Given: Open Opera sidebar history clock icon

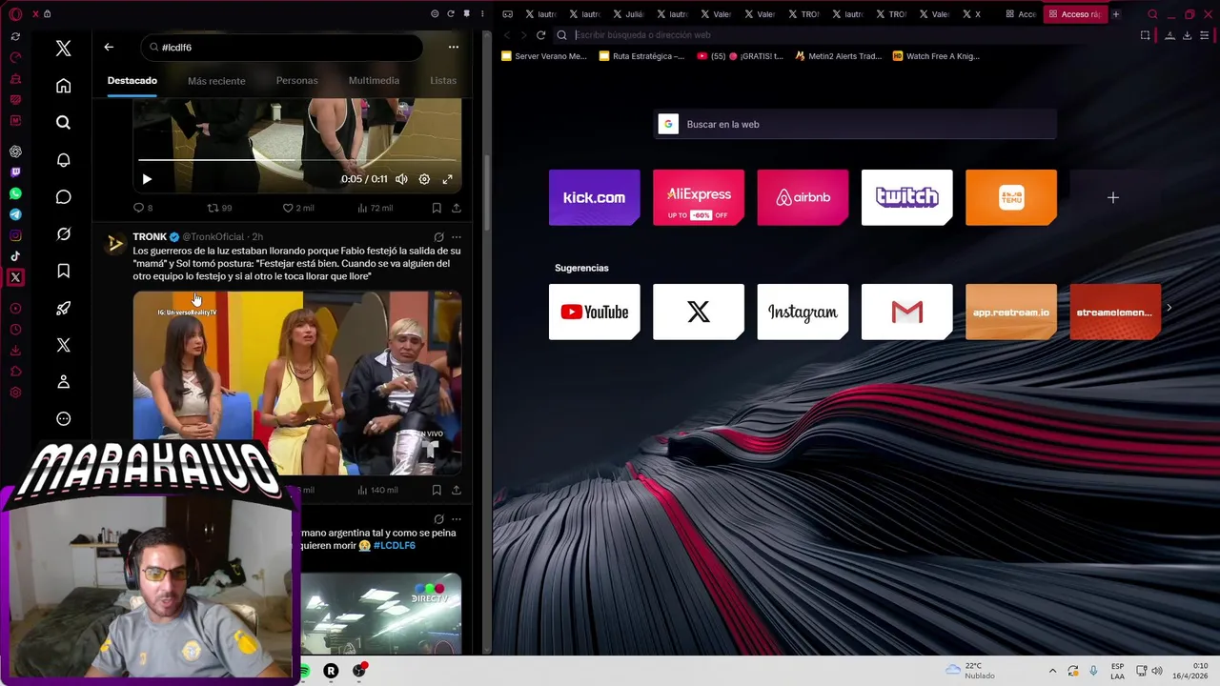Looking at the screenshot, I should point(15,330).
